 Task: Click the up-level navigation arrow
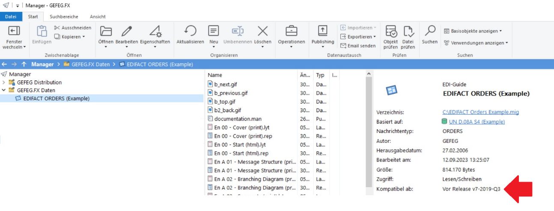(x=24, y=64)
